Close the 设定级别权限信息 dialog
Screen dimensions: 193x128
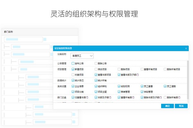pos(186,49)
